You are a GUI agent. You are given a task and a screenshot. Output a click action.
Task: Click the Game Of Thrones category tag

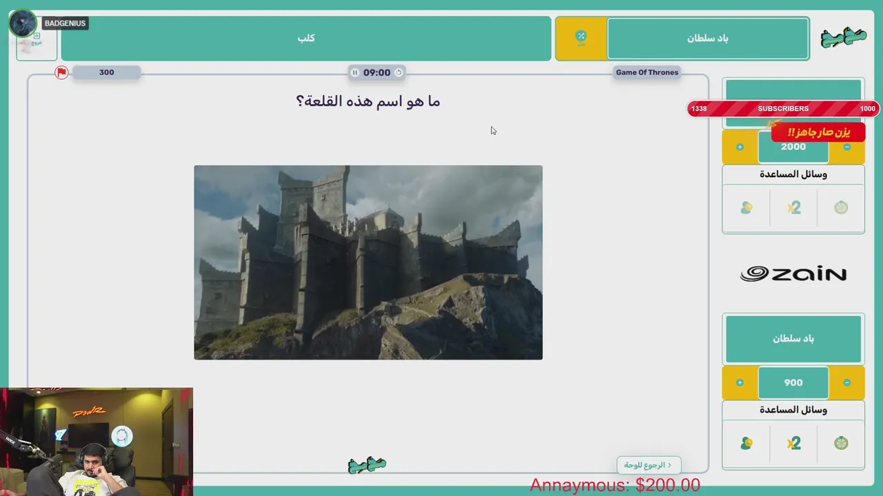[647, 72]
